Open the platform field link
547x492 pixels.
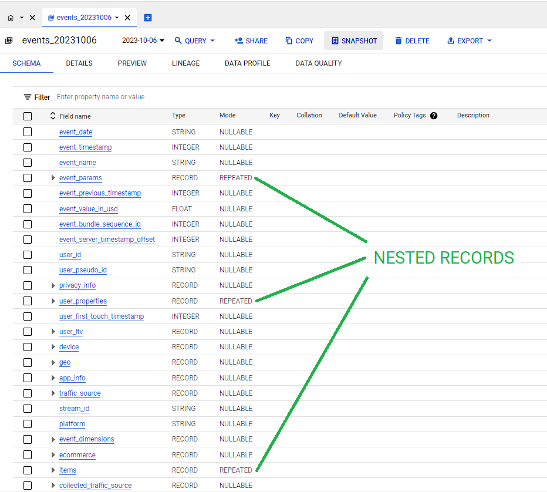click(x=72, y=424)
